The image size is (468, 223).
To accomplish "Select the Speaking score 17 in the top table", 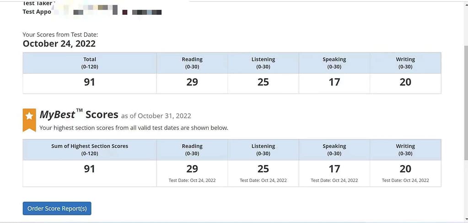I will (x=334, y=82).
